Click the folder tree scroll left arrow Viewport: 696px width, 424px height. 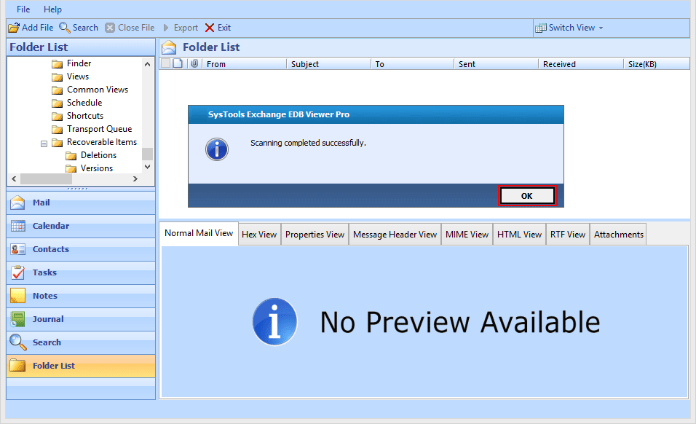[x=14, y=179]
